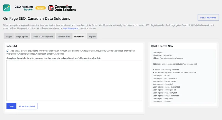Screen dimensions: 222x120
Task: Click the 'User-agent: PerplexityBot' line
Action: (x=165, y=93)
